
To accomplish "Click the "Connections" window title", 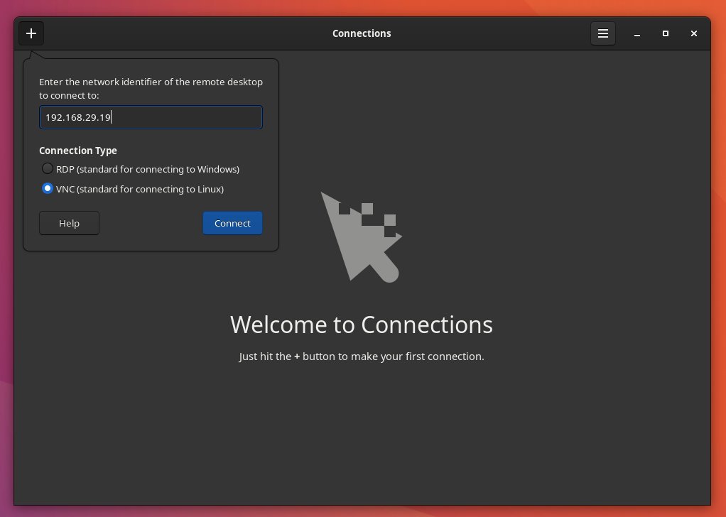I will tap(362, 33).
